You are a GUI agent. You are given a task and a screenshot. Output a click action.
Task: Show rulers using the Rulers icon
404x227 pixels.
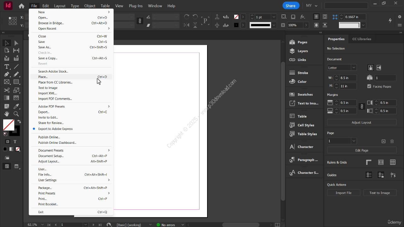tap(369, 162)
